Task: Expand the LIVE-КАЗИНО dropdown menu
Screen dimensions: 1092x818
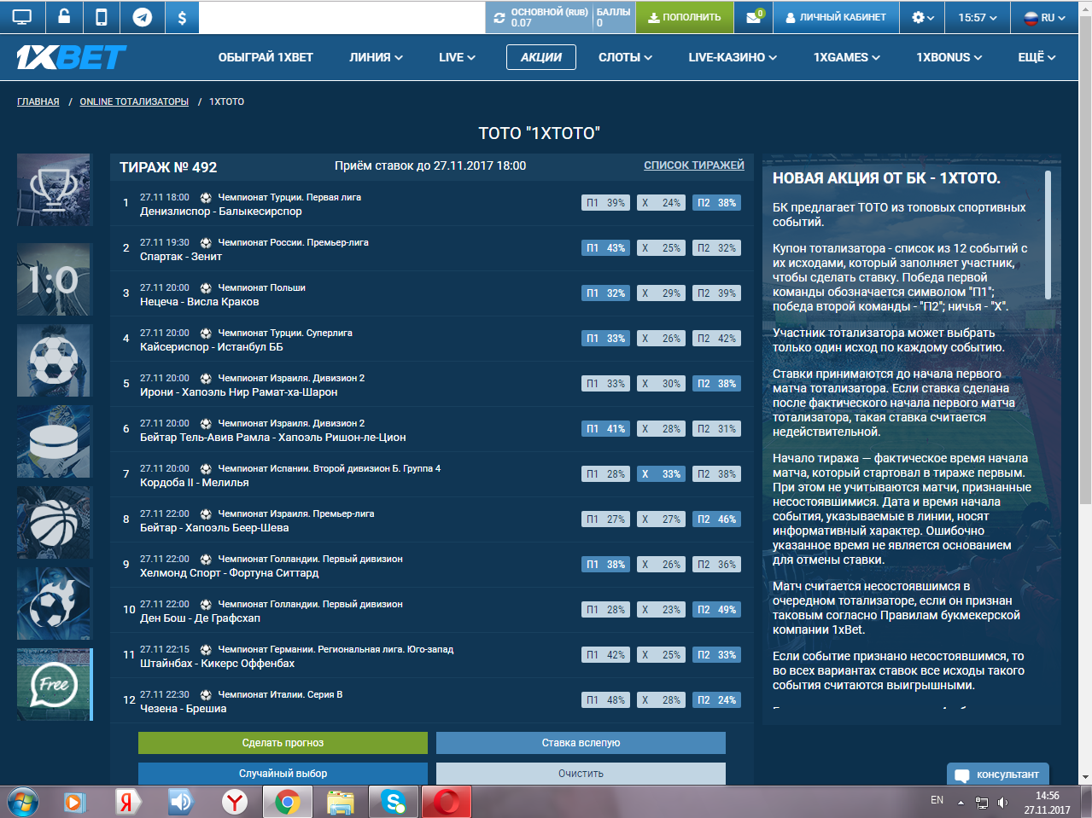Action: pyautogui.click(x=733, y=57)
